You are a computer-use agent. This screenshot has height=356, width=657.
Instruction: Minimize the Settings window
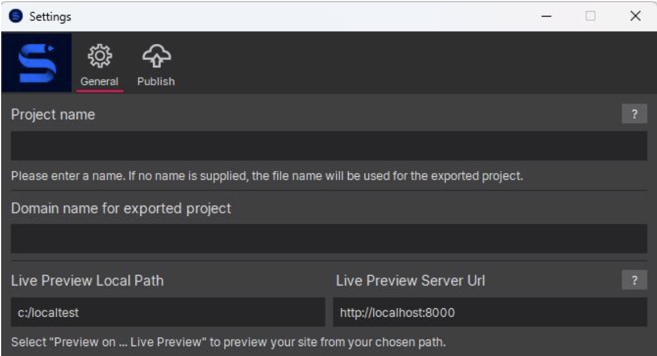pyautogui.click(x=546, y=17)
